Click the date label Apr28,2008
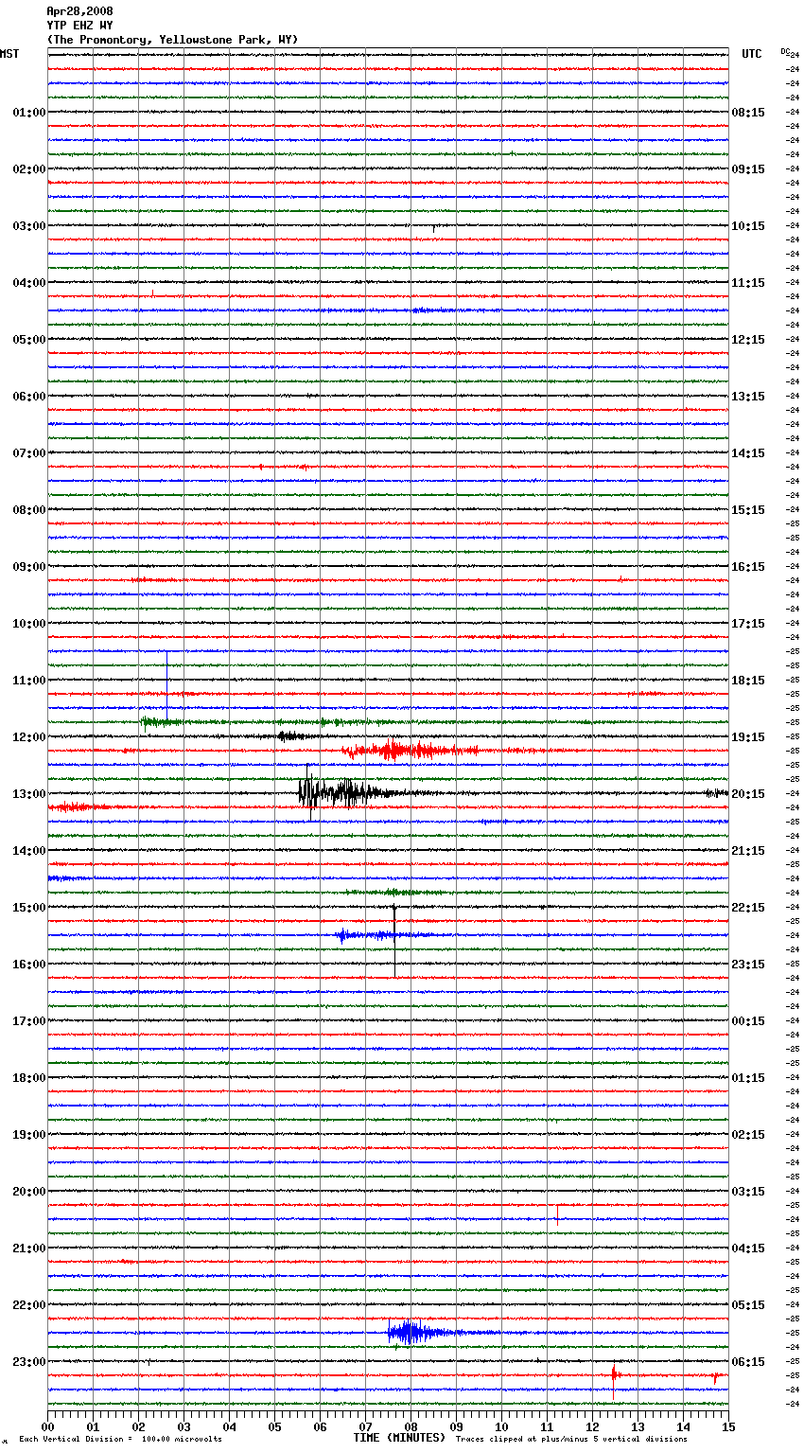Image resolution: width=804 pixels, height=1452 pixels. [79, 11]
